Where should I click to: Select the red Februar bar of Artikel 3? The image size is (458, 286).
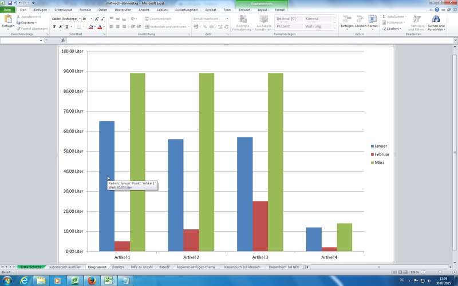click(x=260, y=226)
